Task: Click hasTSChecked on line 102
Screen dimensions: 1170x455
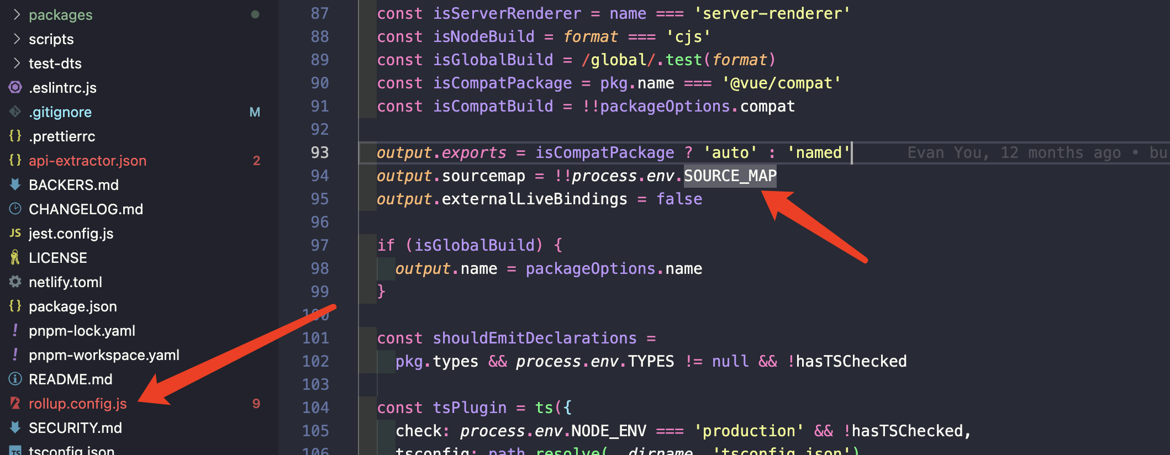Action: coord(851,361)
